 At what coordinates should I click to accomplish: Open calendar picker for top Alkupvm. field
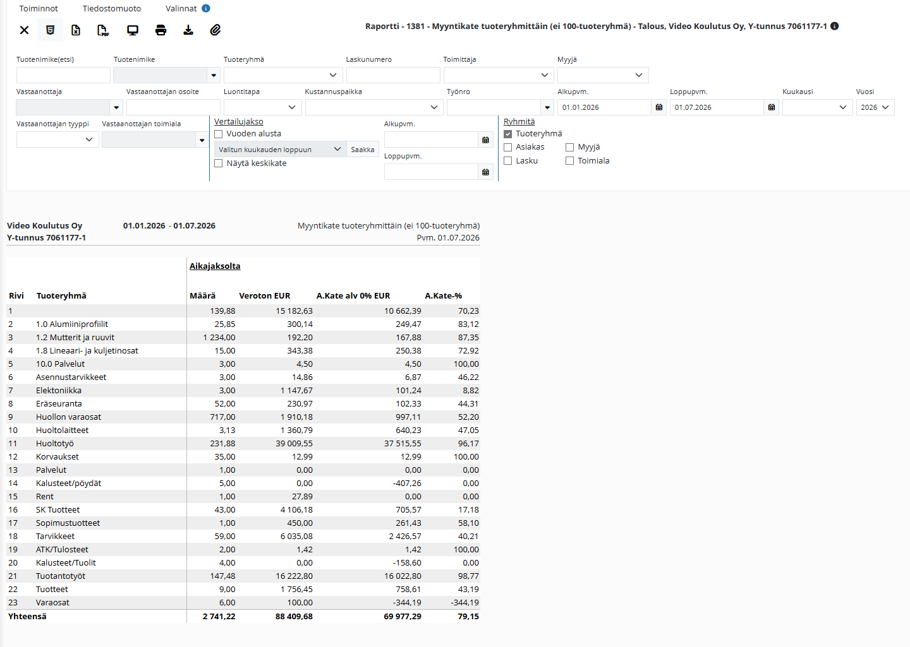click(x=659, y=107)
